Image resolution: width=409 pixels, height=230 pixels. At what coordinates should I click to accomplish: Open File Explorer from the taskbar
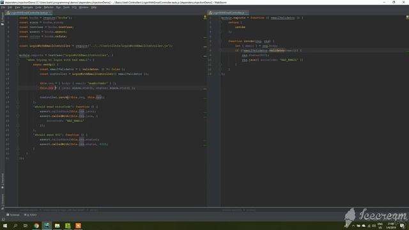[x=58, y=226]
